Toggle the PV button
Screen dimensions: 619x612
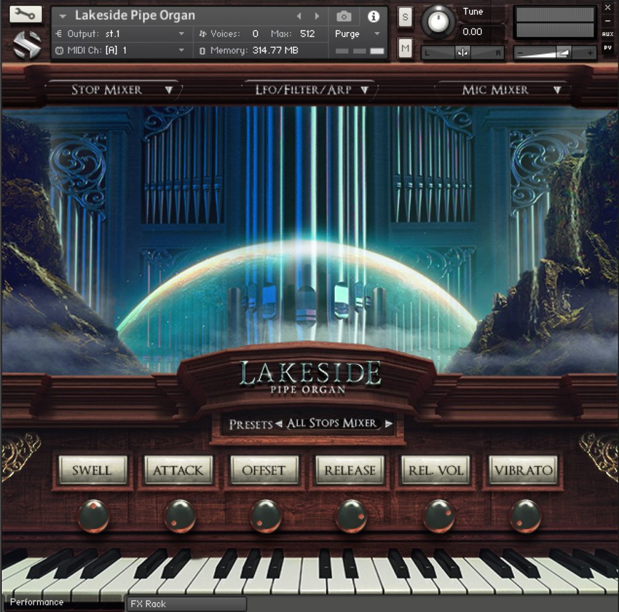(608, 48)
